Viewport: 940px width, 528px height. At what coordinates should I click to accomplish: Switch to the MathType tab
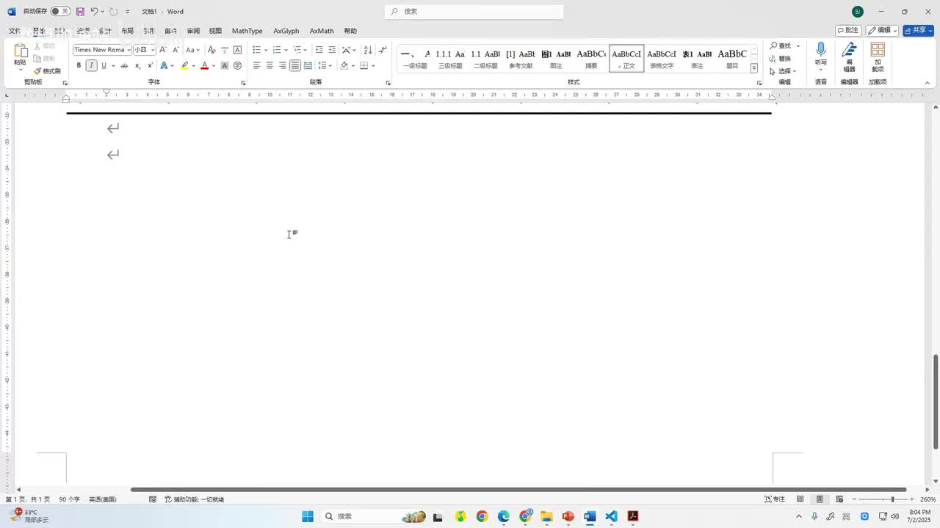(247, 31)
